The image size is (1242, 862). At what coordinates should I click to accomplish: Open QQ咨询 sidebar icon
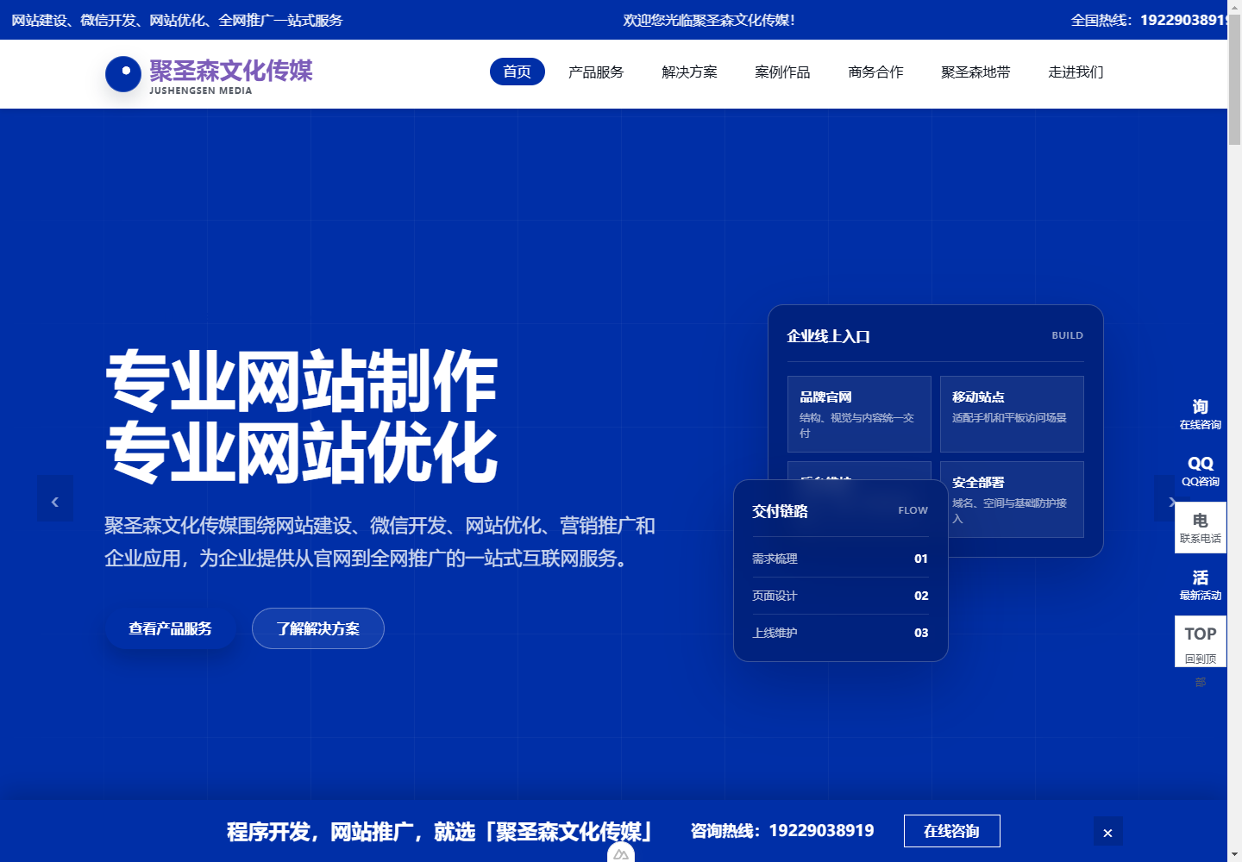[x=1201, y=471]
